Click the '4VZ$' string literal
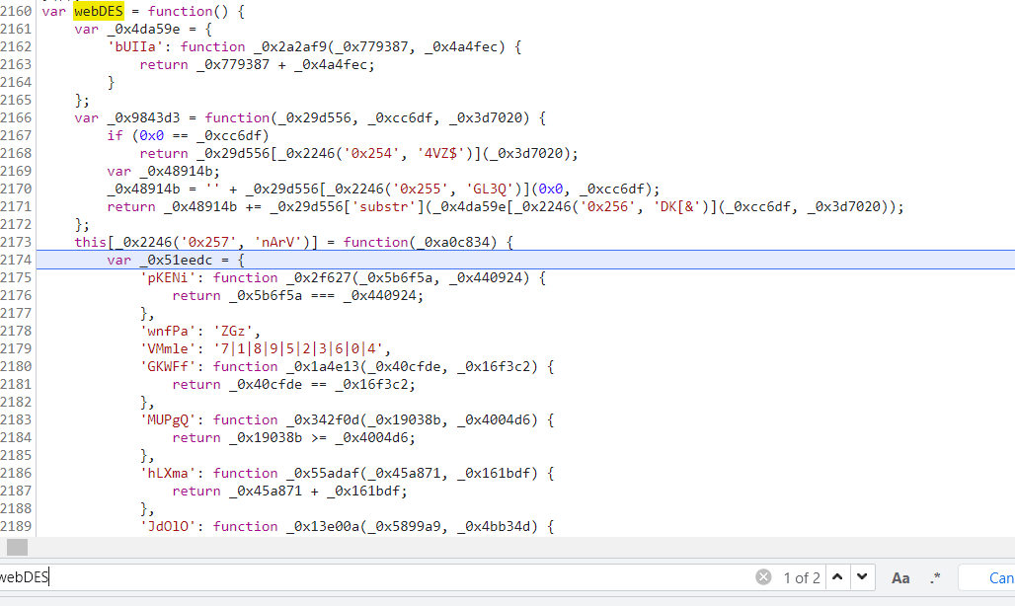1015x606 pixels. pos(440,153)
